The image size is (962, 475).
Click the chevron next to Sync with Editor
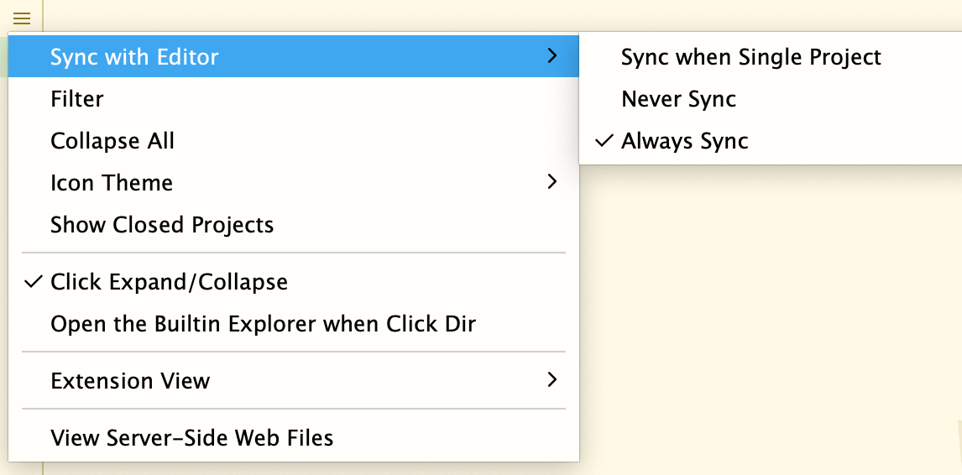tap(552, 56)
